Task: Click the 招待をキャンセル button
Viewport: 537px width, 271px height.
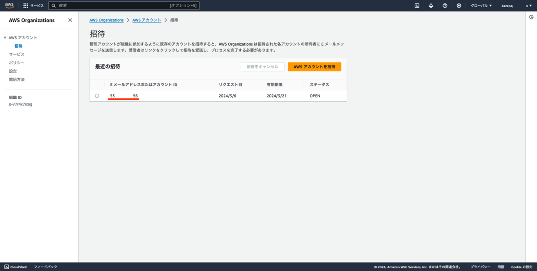Action: coord(262,67)
